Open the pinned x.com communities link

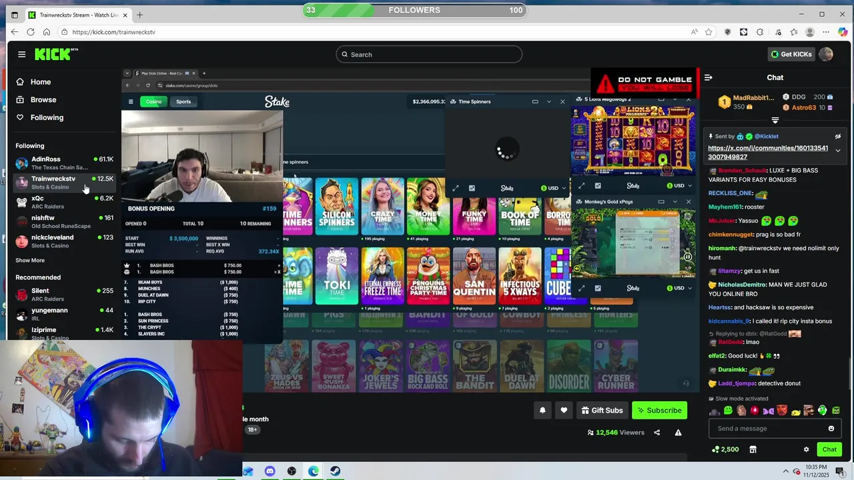(768, 153)
